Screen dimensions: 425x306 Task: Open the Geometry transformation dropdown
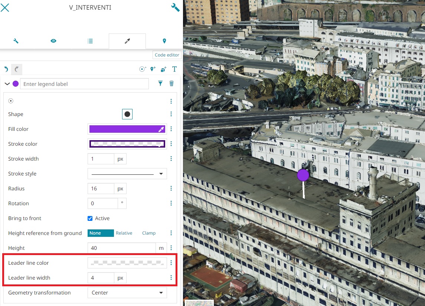pos(127,293)
